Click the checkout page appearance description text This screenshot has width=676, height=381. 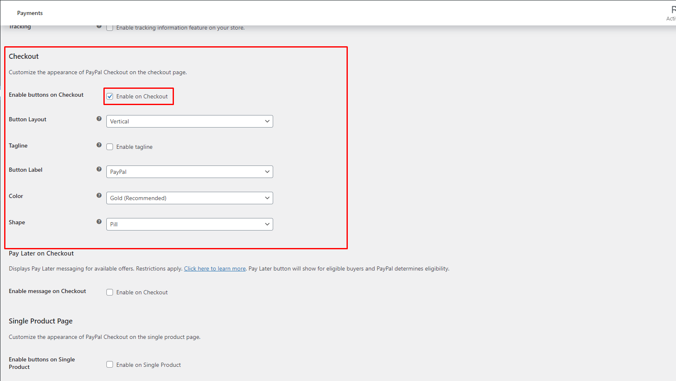click(x=98, y=72)
